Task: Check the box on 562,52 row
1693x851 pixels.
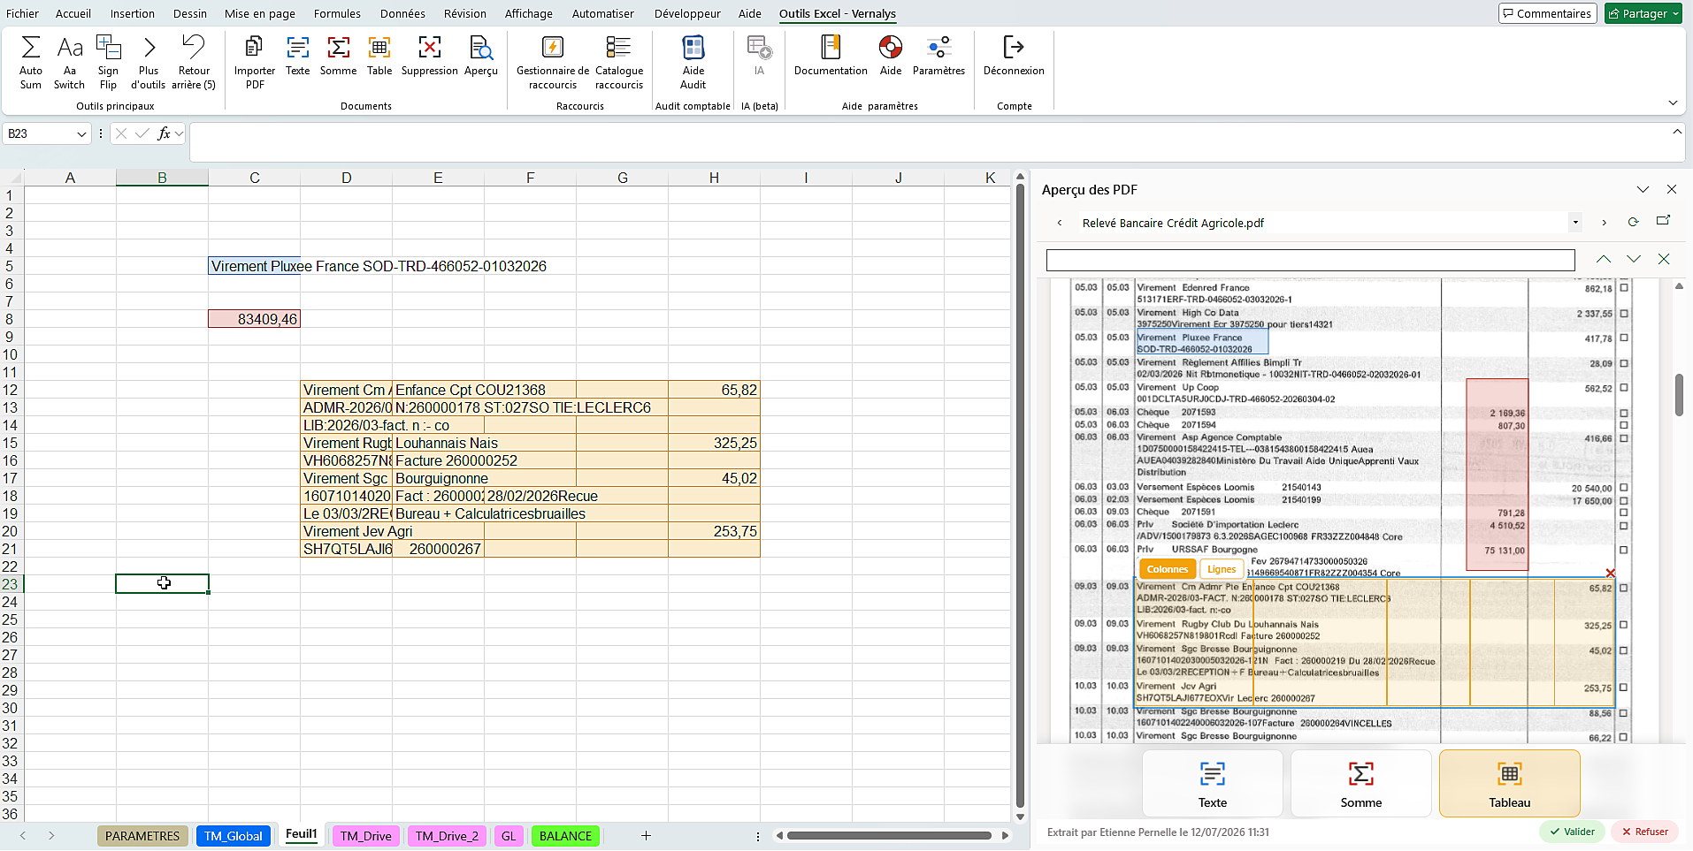Action: point(1624,388)
